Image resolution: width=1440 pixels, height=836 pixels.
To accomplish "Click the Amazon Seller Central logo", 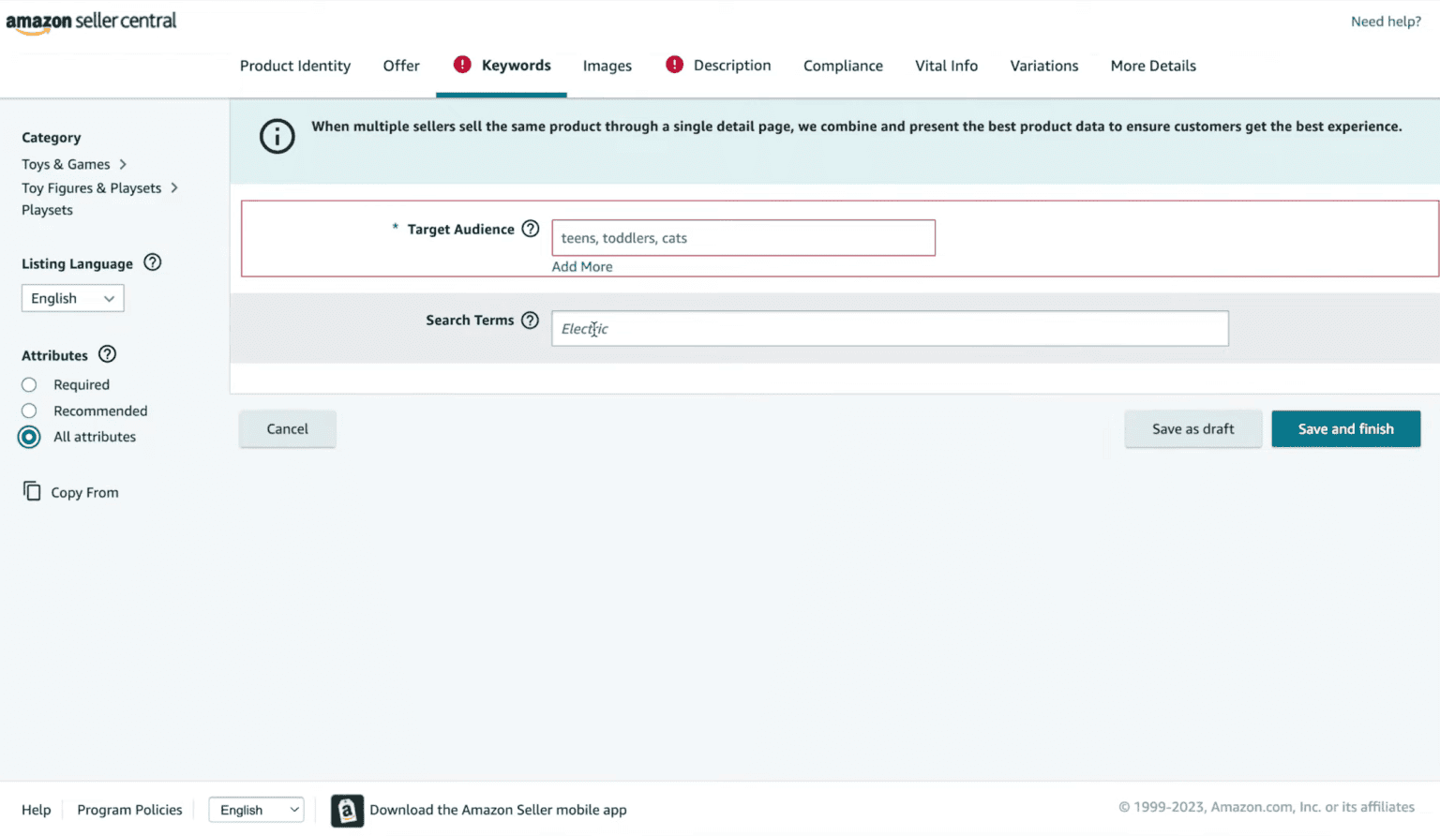I will [91, 22].
